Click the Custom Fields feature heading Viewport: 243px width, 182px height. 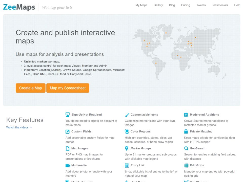(81, 131)
